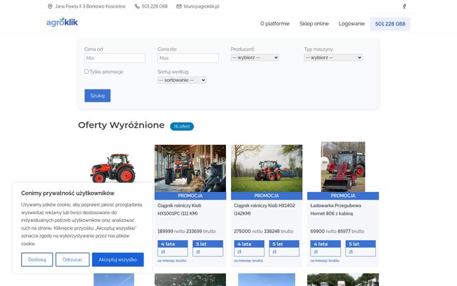Viewport: 457px width, 286px height.
Task: Click the PROMOCJA banner on Kioti HX1402
Action: 267,196
